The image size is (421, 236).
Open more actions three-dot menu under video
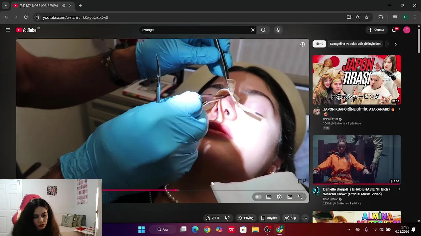pyautogui.click(x=305, y=218)
